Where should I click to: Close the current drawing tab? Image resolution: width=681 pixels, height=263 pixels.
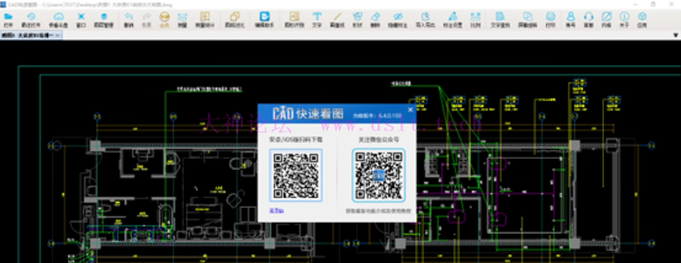[x=57, y=36]
